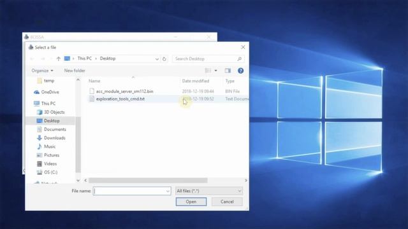Click the change view icon
The width and height of the screenshot is (408, 229).
pyautogui.click(x=208, y=71)
